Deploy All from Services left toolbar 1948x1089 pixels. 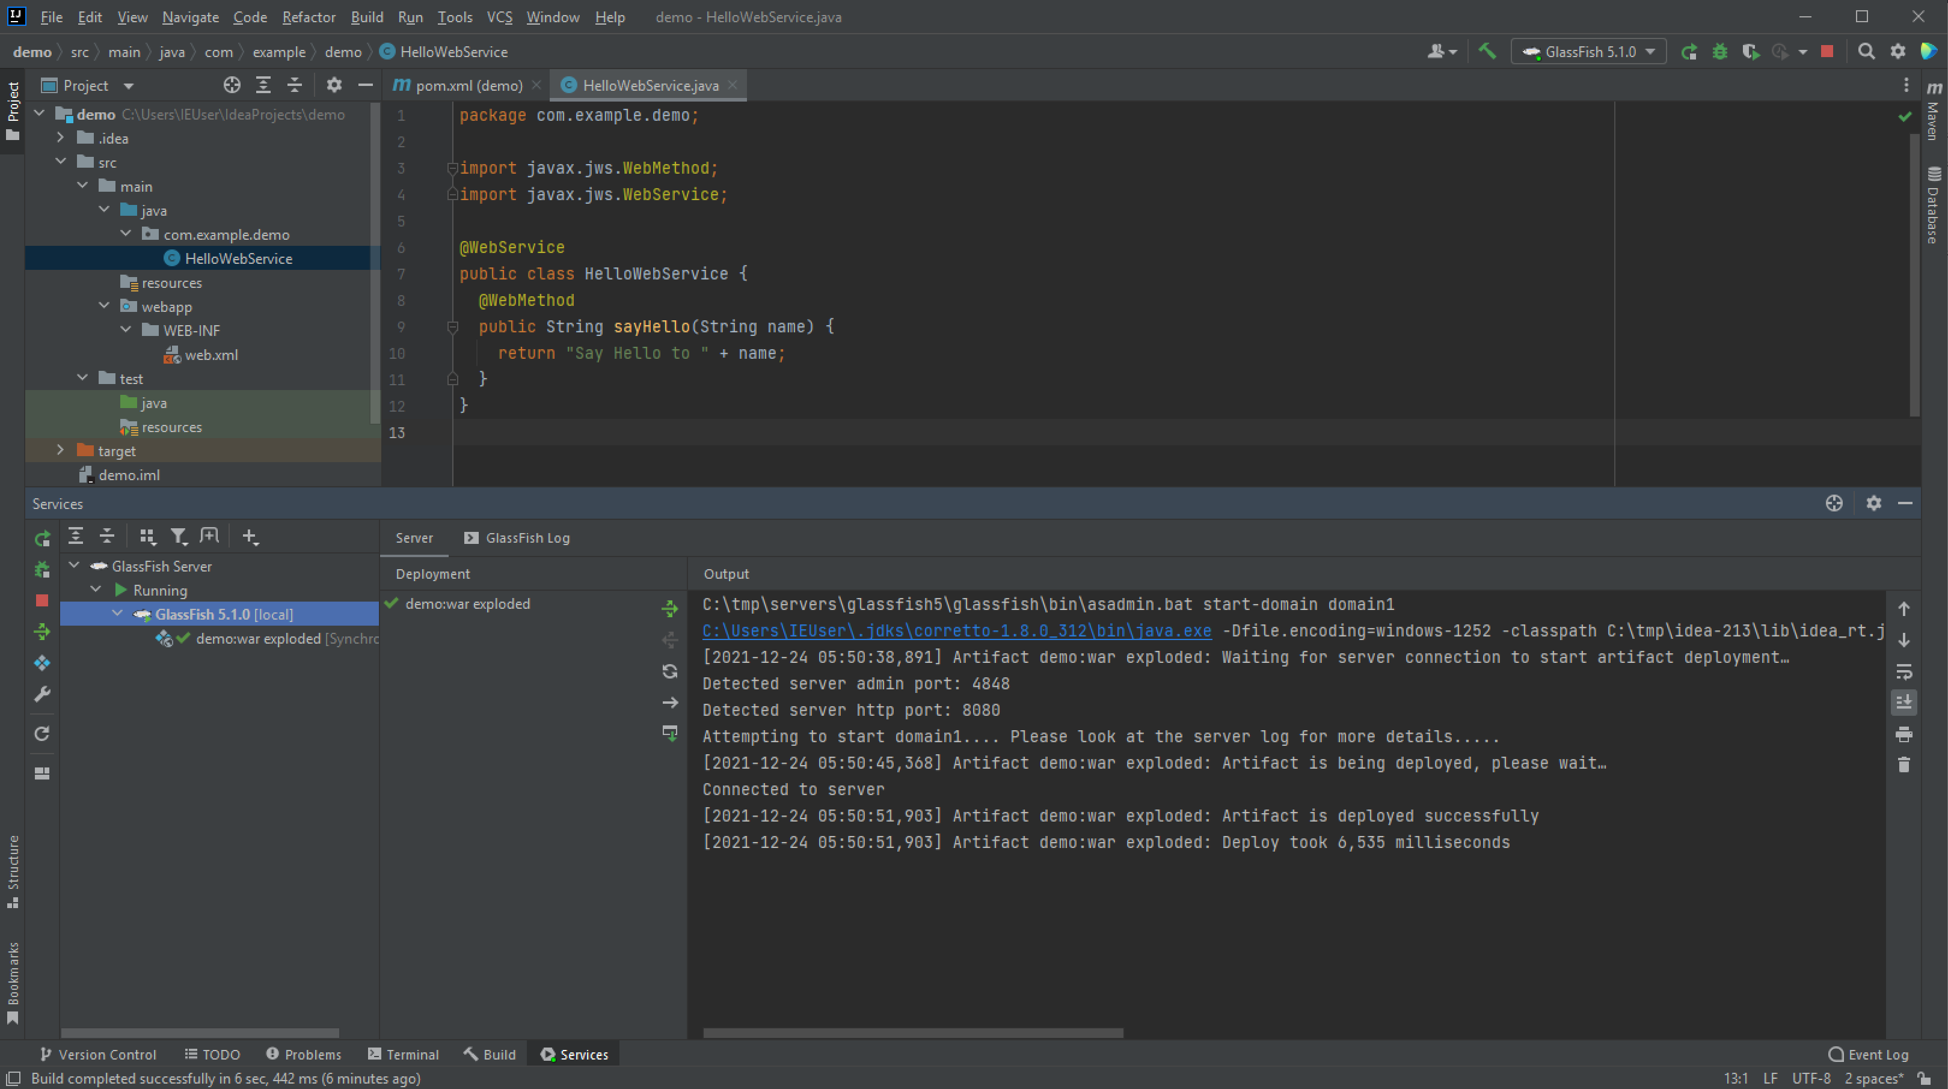[42, 631]
